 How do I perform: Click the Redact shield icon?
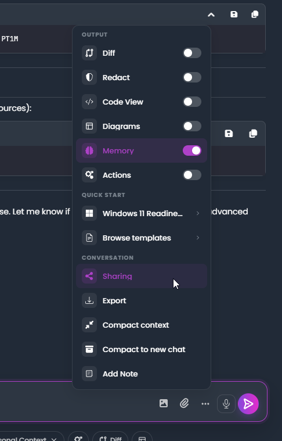point(89,78)
